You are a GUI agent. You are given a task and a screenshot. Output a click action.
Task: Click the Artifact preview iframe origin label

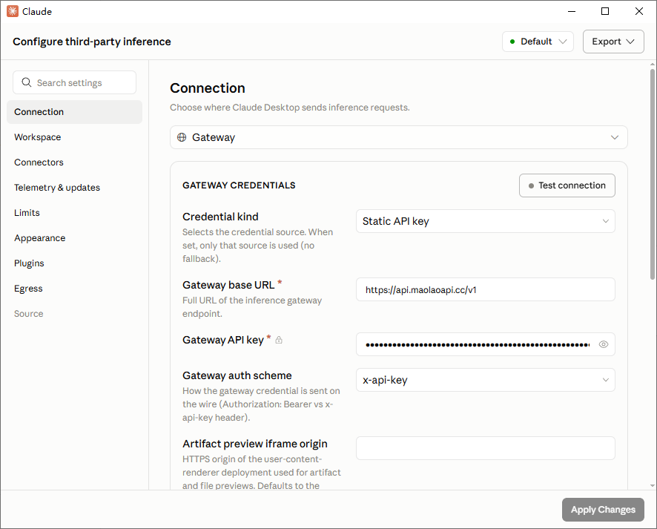[x=255, y=444]
